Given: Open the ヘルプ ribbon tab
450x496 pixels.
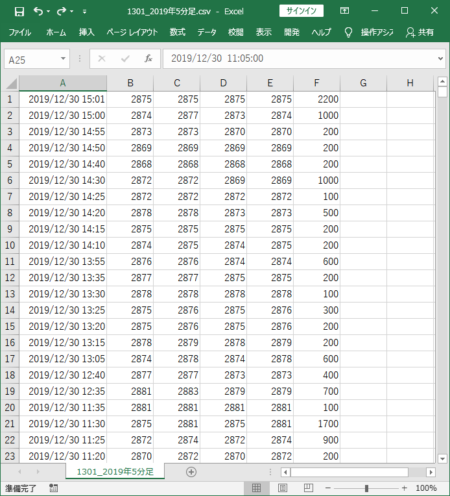Looking at the screenshot, I should (321, 32).
